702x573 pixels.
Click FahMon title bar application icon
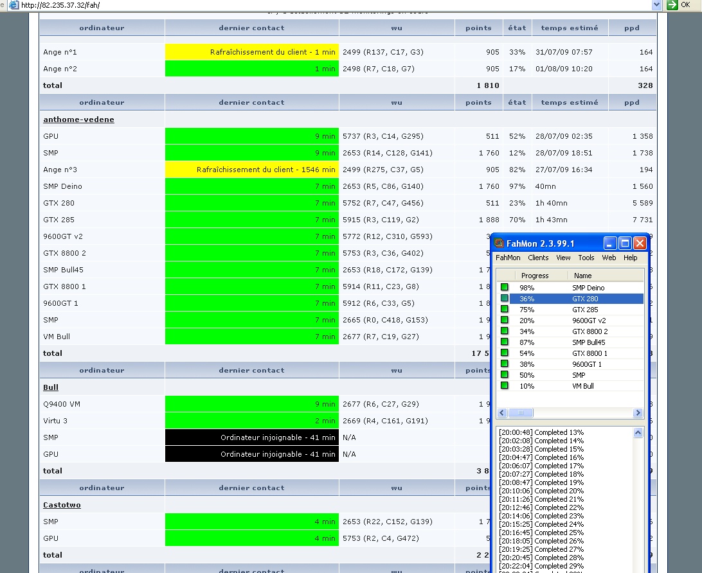pyautogui.click(x=499, y=243)
